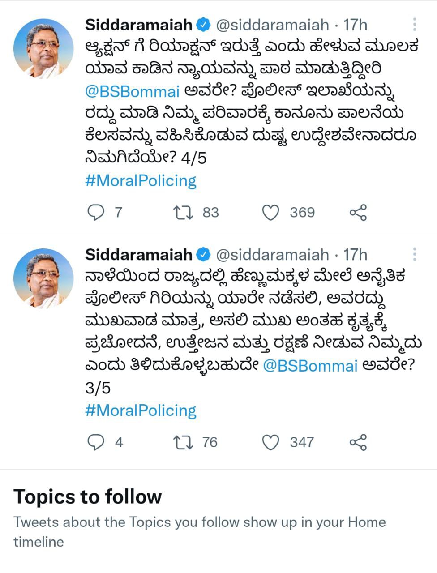Click the #MoralPolicing link in the bottom tweet

140,410
